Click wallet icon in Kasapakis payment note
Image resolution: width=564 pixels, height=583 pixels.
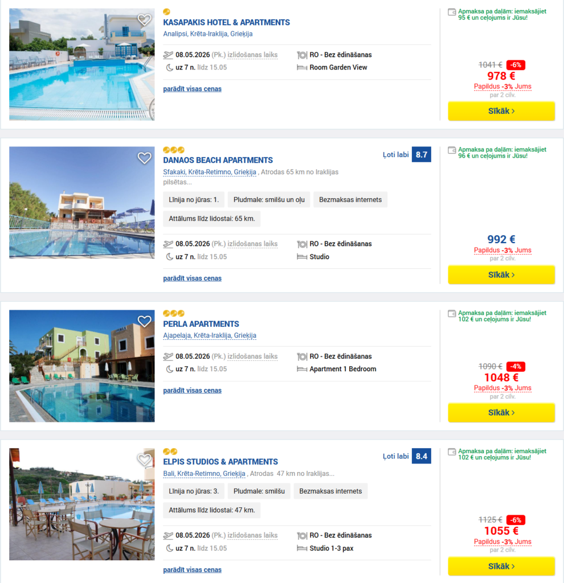(x=452, y=12)
